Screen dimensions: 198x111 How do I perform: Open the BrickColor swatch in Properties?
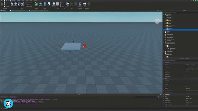coord(186,65)
